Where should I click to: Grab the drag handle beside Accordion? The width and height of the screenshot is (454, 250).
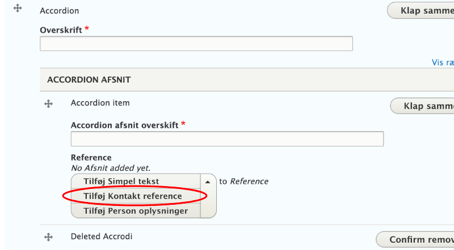coord(18,9)
